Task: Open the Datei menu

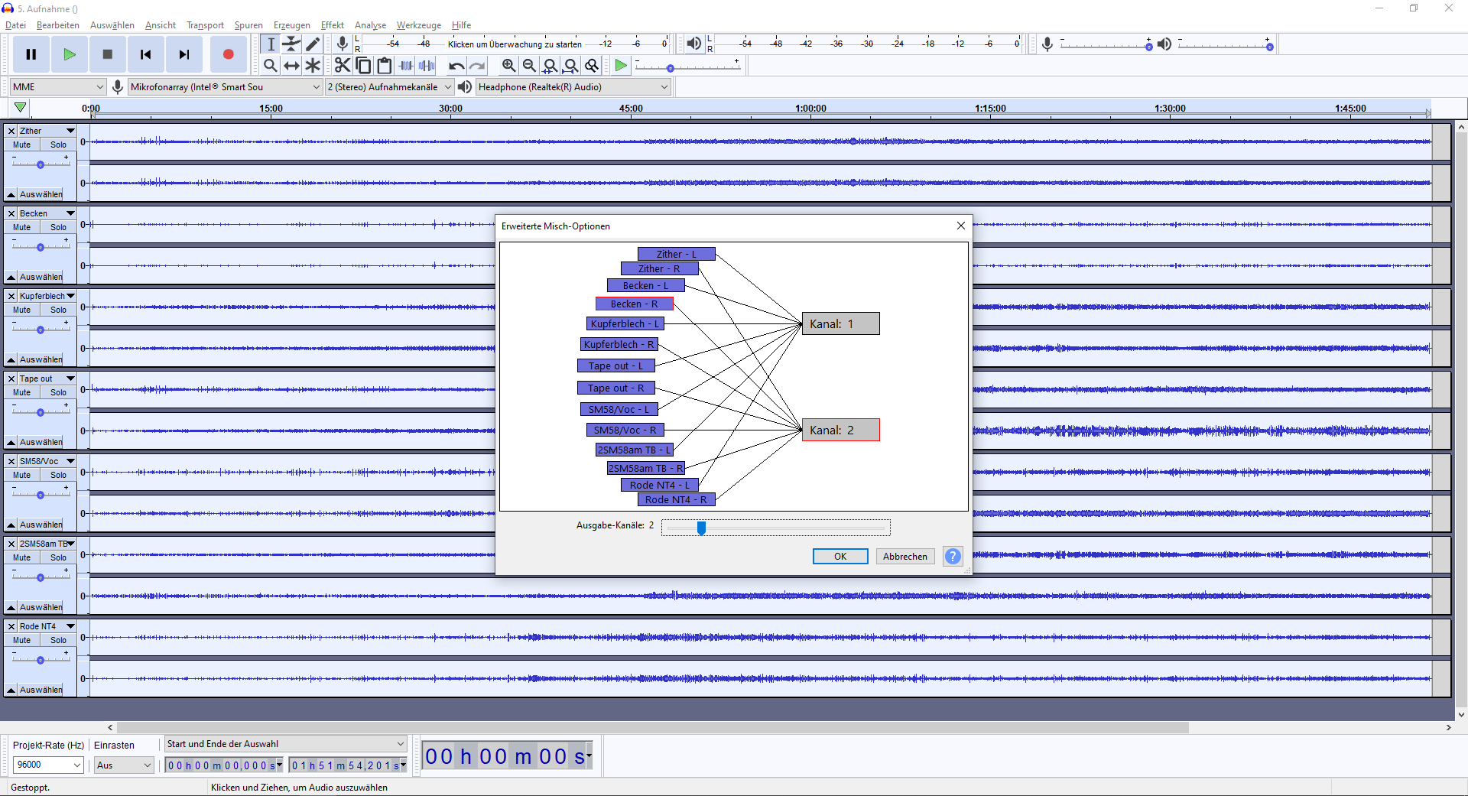Action: pos(15,25)
